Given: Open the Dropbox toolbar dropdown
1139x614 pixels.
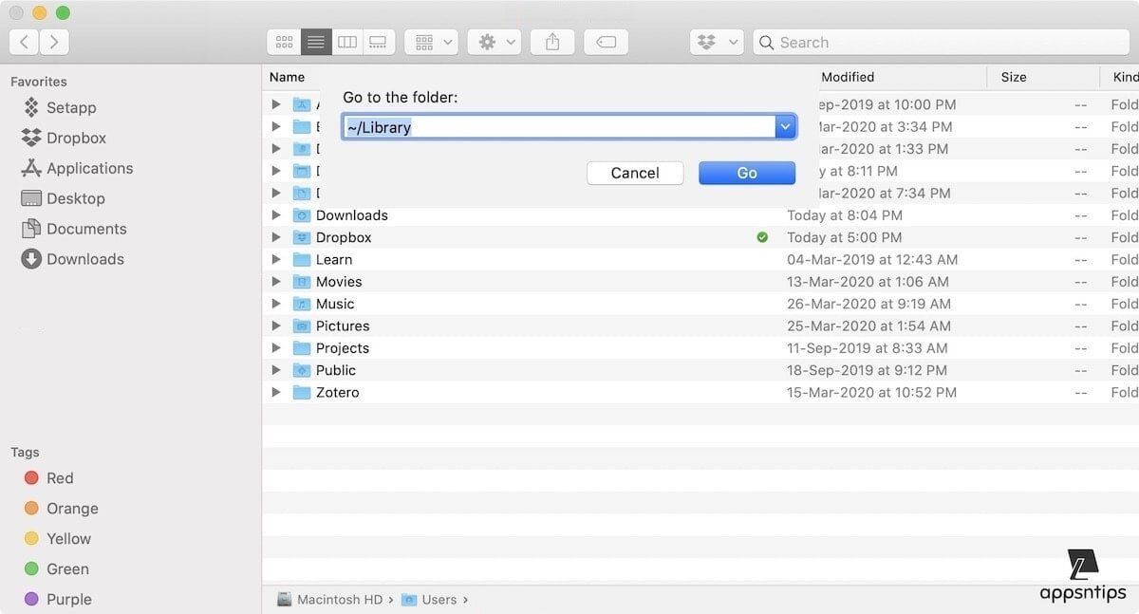Looking at the screenshot, I should [718, 42].
